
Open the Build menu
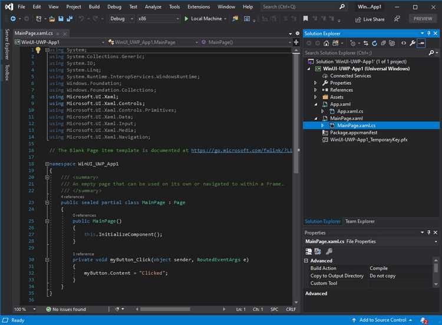coord(94,6)
